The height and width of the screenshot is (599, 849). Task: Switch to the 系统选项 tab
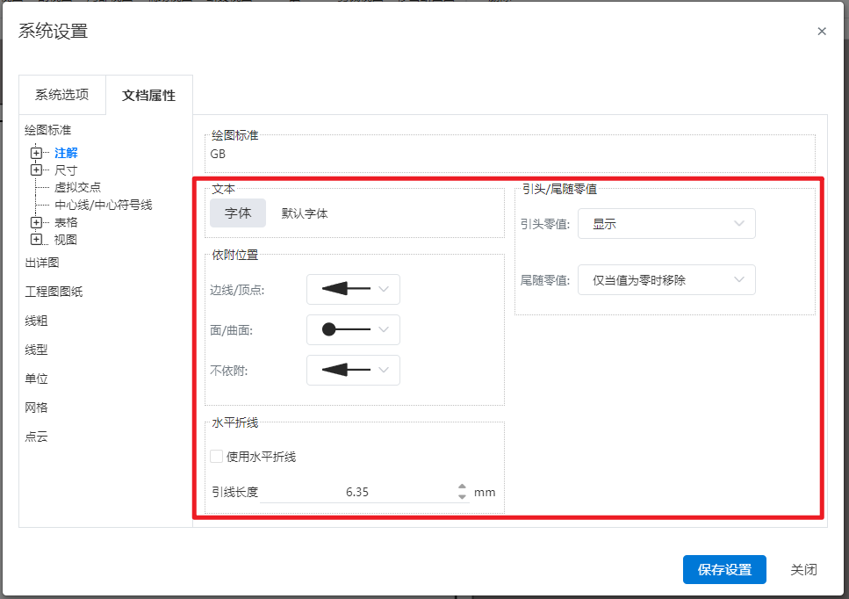pos(61,95)
